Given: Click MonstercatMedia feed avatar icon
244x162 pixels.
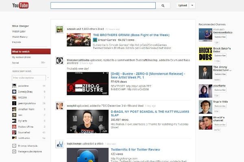Looking at the screenshot, I should coord(60,60).
